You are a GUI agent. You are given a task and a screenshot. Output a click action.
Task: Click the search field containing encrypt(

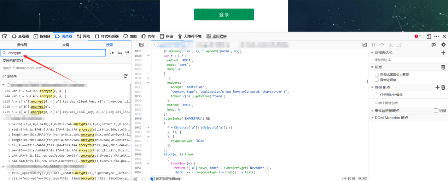(53, 53)
